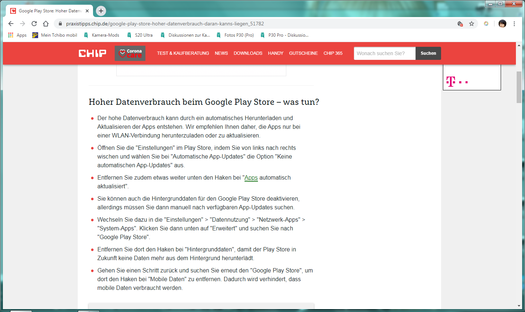The height and width of the screenshot is (312, 525).
Task: Click the Telekom advertisement banner
Action: point(472,77)
